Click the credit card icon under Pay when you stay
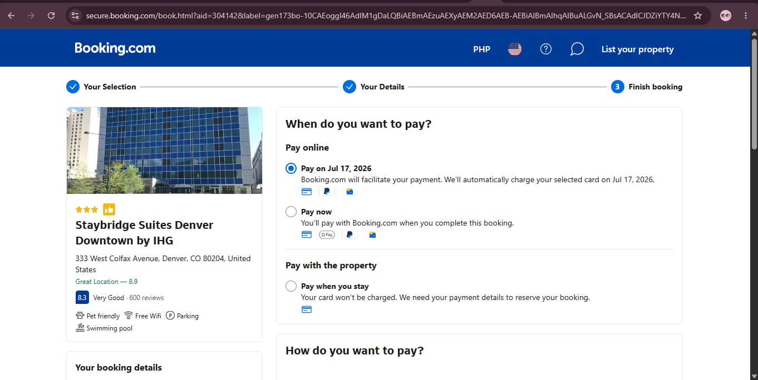 tap(306, 309)
